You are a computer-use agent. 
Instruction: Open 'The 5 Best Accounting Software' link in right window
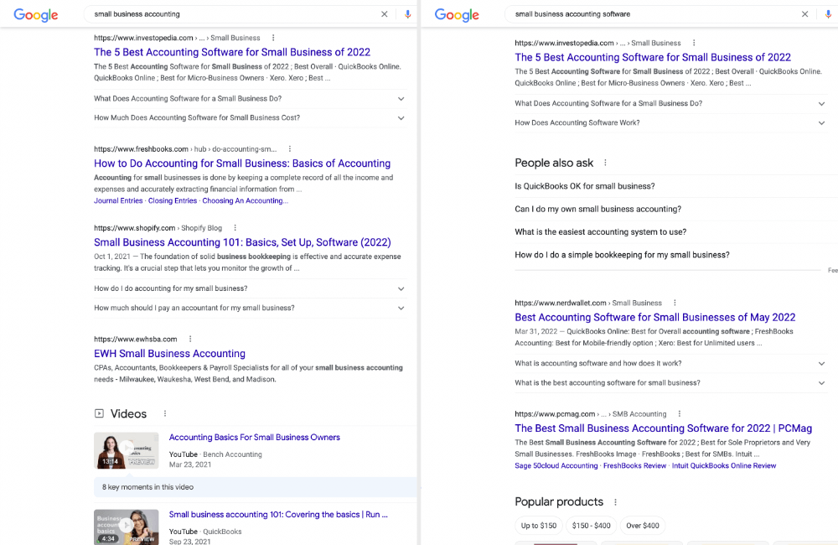click(x=653, y=57)
